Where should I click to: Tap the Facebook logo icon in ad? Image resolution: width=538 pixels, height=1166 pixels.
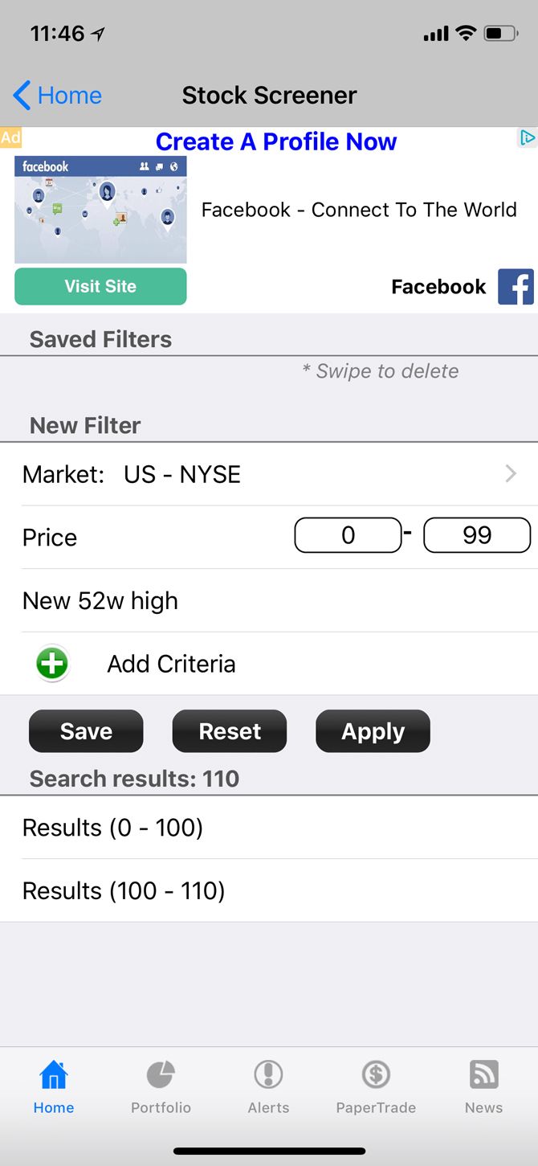click(x=516, y=287)
